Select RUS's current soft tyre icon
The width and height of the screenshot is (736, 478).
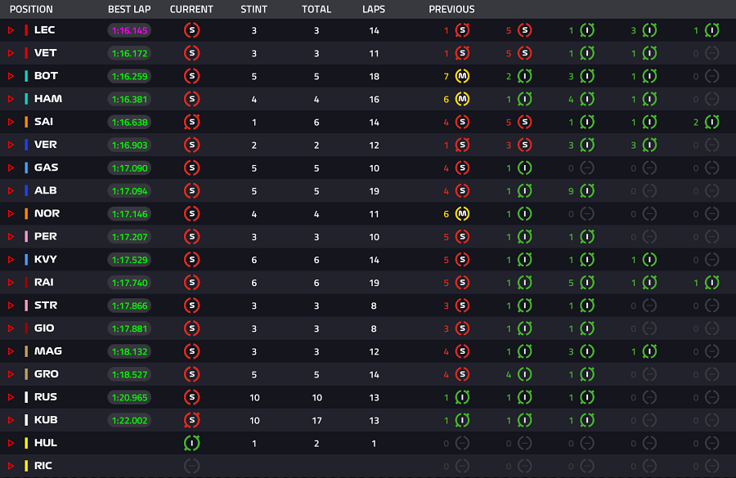(191, 397)
